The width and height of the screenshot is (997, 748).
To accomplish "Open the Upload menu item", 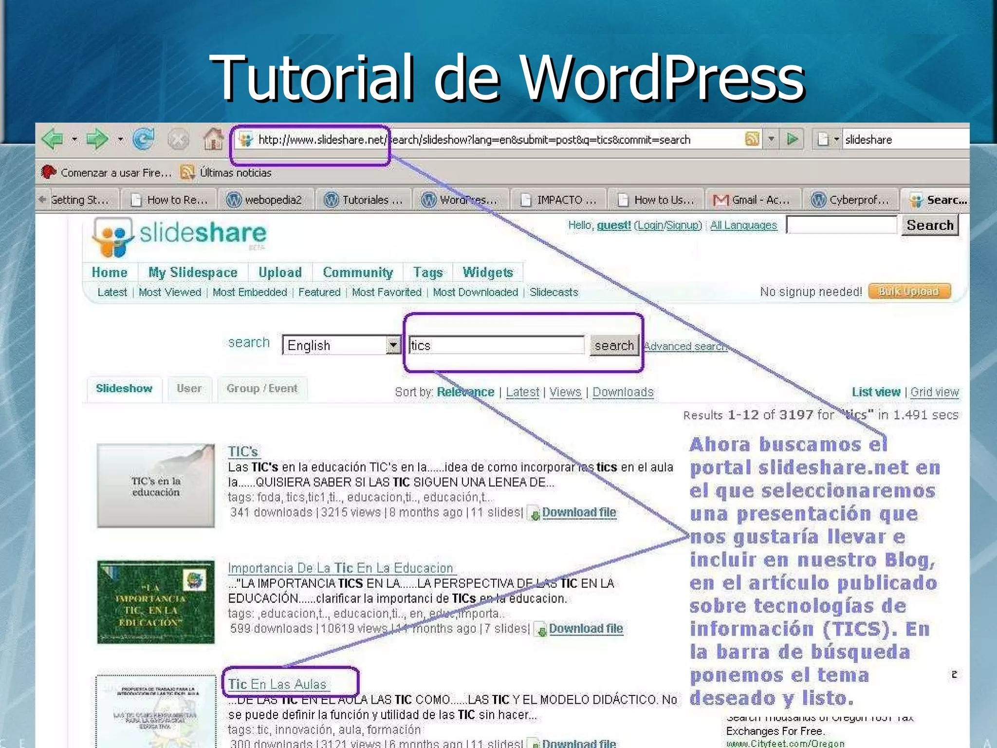I will click(280, 272).
